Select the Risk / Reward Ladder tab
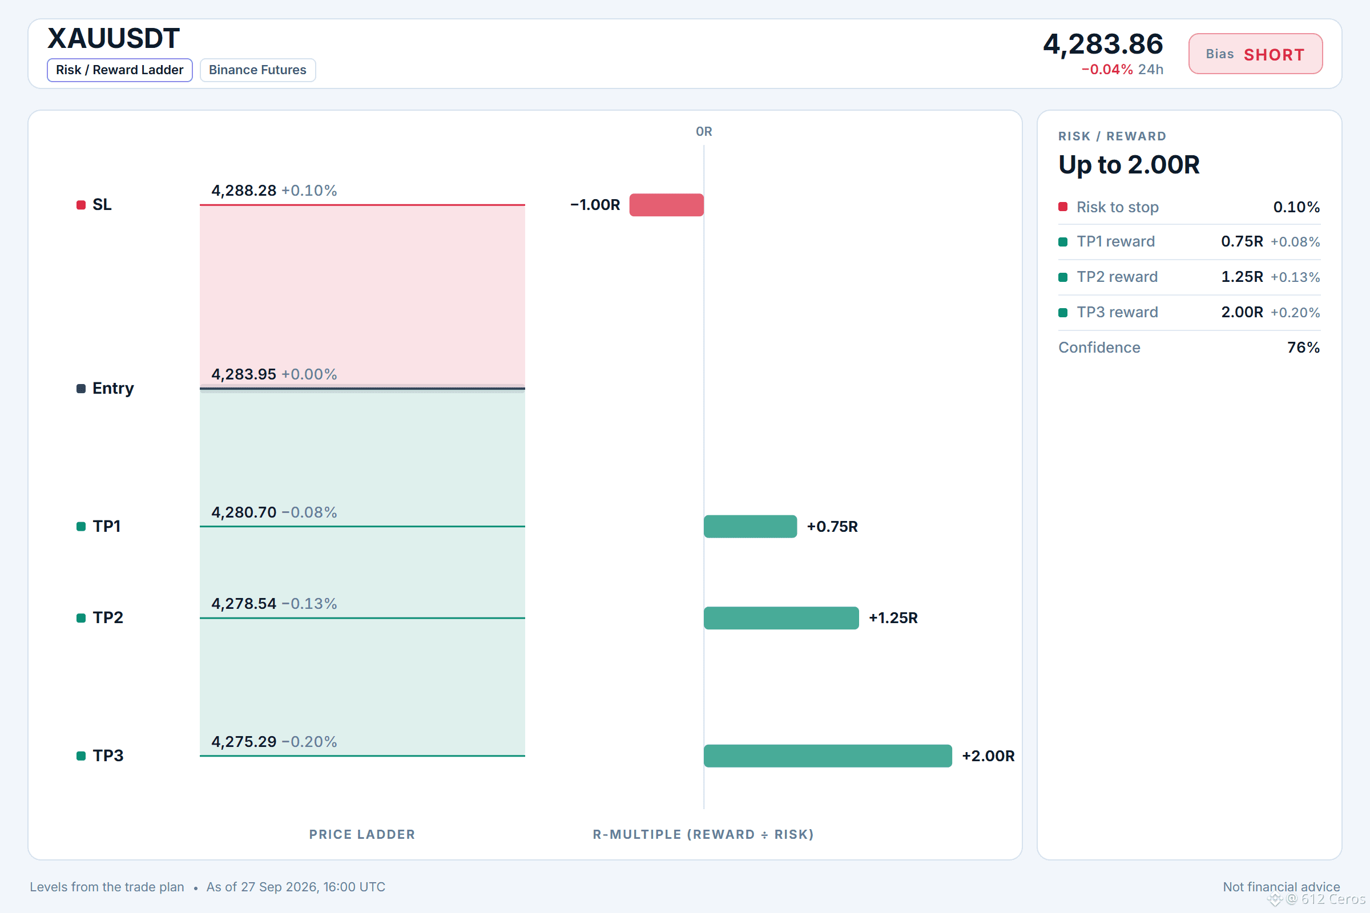Screen dimensions: 1370x913 point(119,70)
